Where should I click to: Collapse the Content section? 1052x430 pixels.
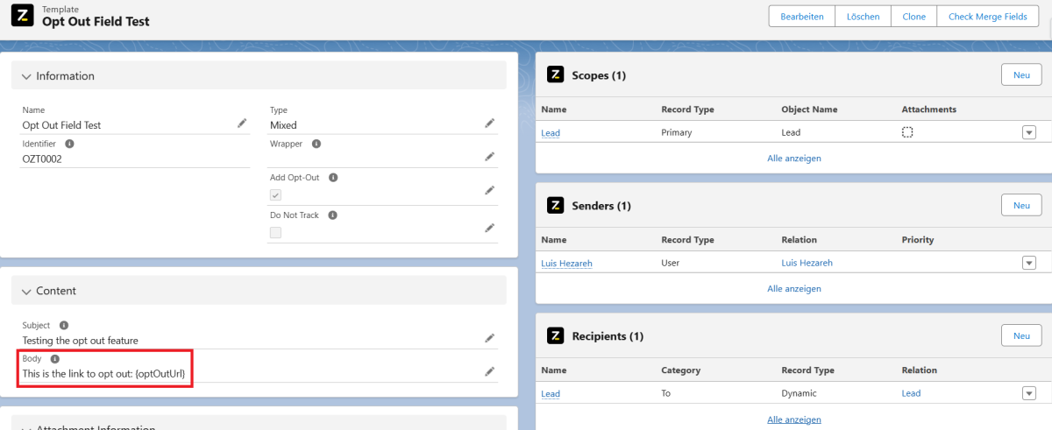pyautogui.click(x=26, y=291)
